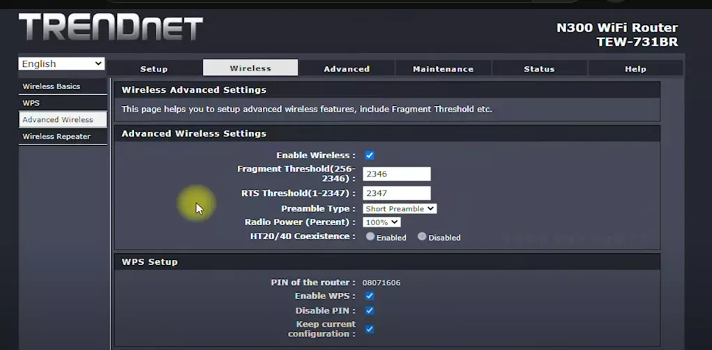The width and height of the screenshot is (712, 350).
Task: Go to the Maintenance tab
Action: tap(443, 68)
